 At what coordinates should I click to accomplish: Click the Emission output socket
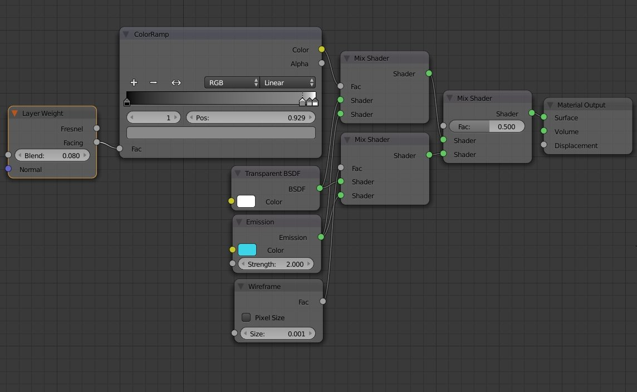click(320, 237)
